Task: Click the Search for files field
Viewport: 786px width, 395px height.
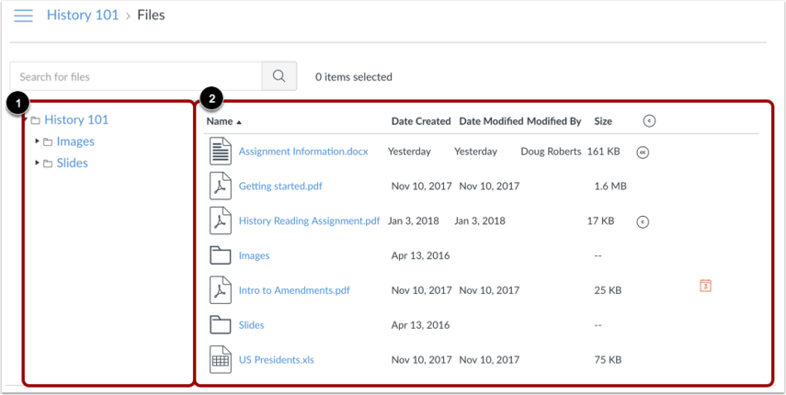Action: pos(136,76)
